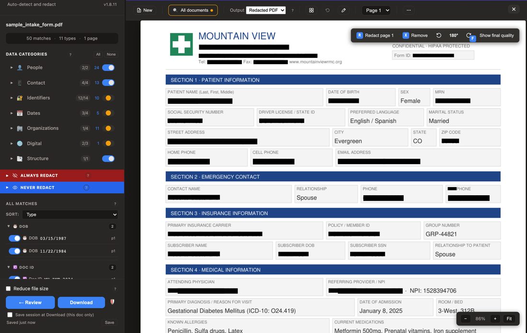
Task: Zoom in with the plus button
Action: (x=495, y=319)
